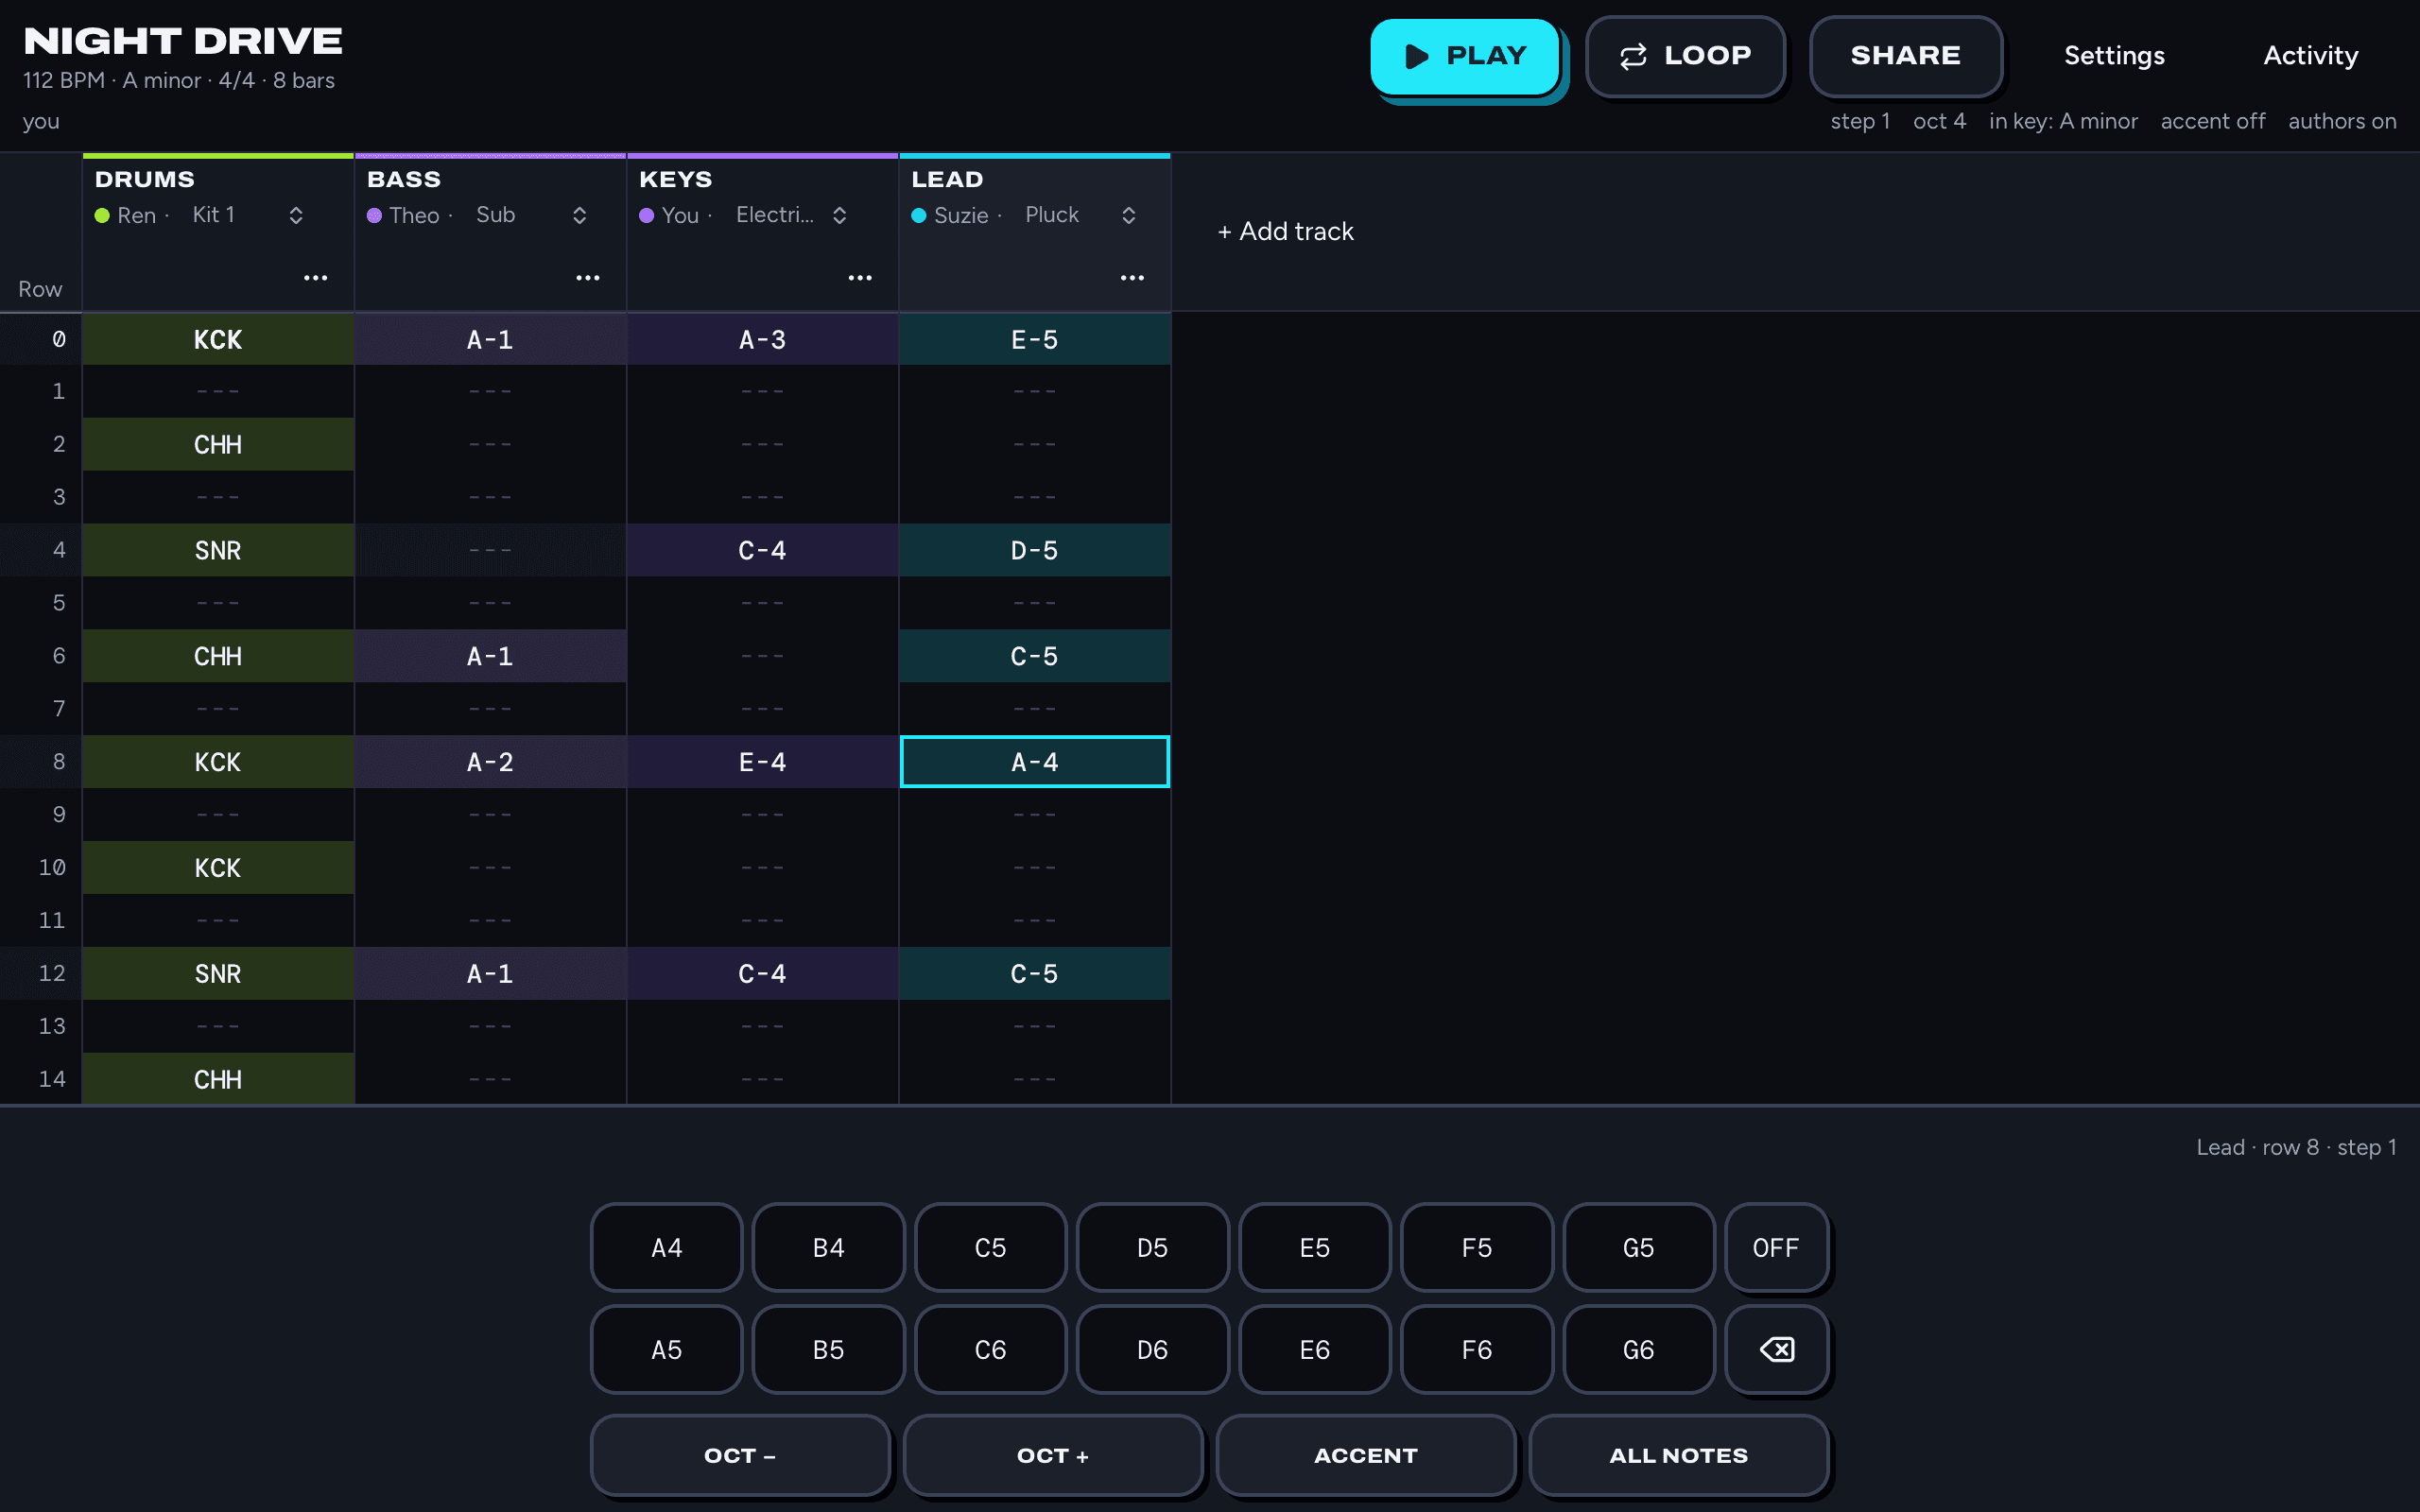This screenshot has height=1512, width=2420.
Task: Toggle authors on display
Action: point(2342,121)
